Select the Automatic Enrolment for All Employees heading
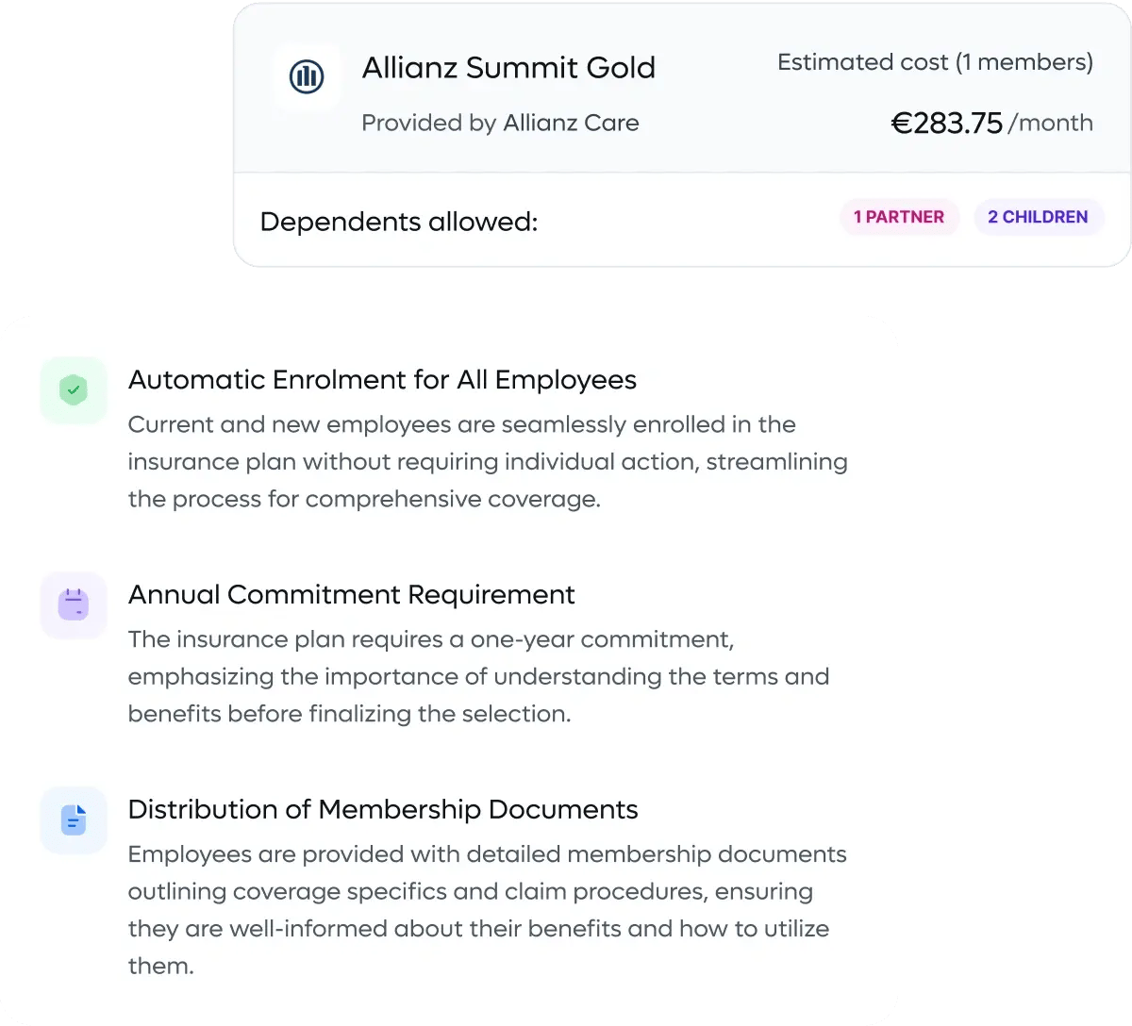 click(382, 380)
